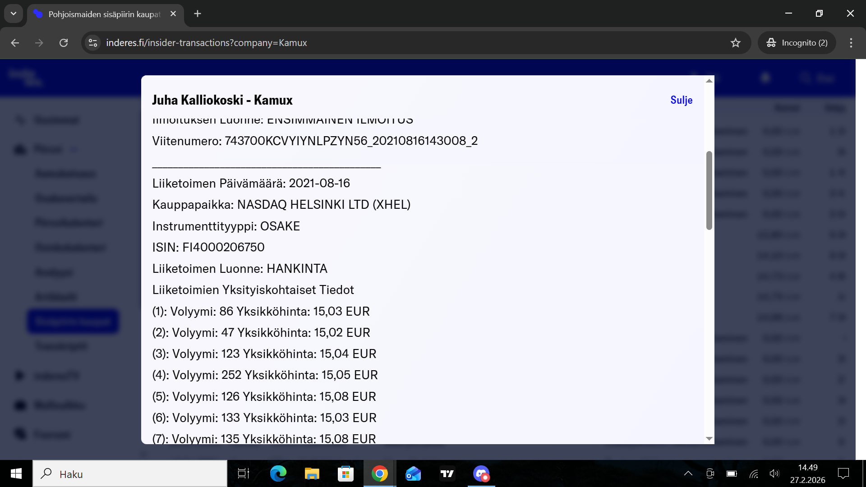Open the Windows Start menu
This screenshot has width=866, height=487.
[16, 474]
